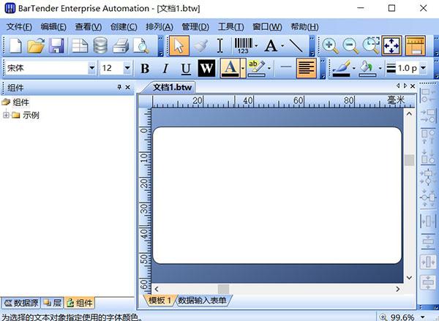The width and height of the screenshot is (439, 321).
Task: Save the document with the floppy disk icon
Action: pyautogui.click(x=56, y=45)
